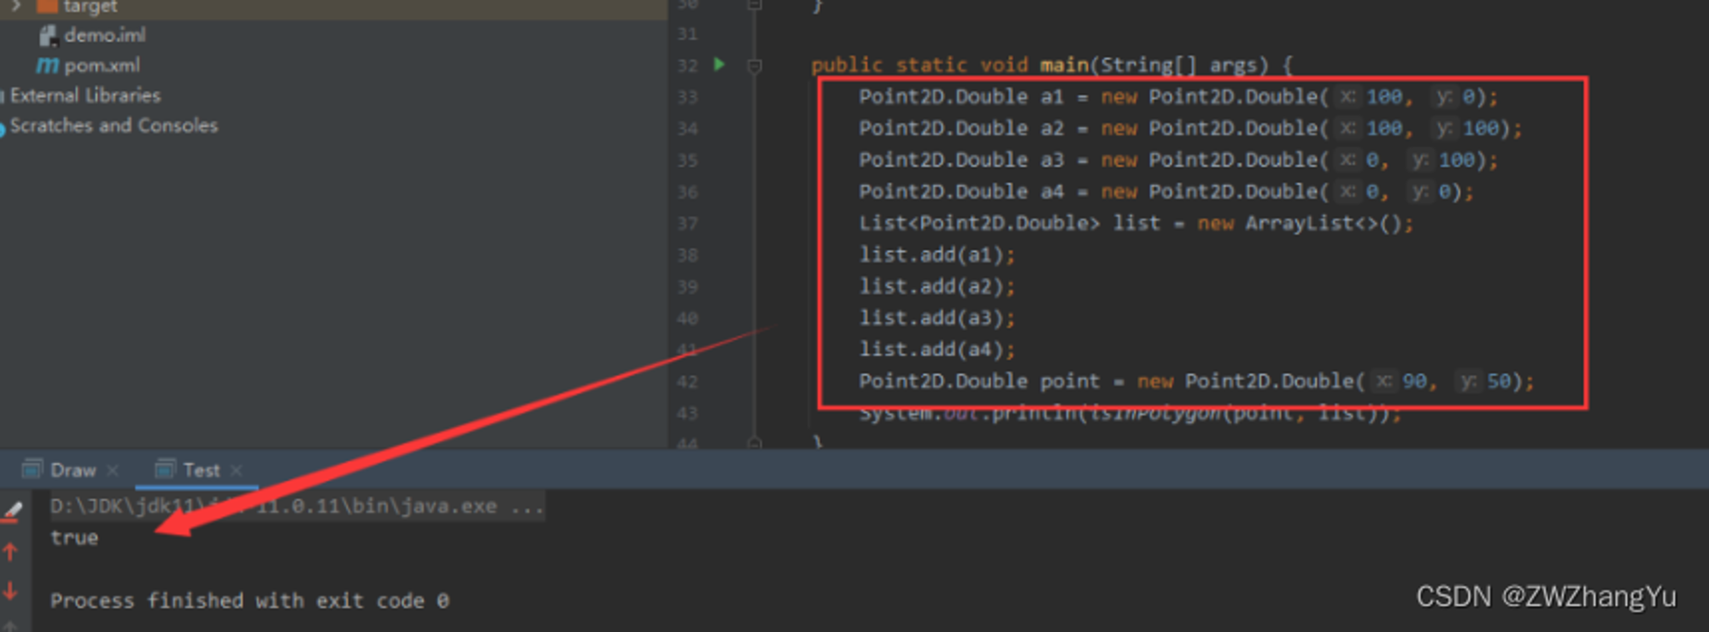This screenshot has width=1709, height=632.
Task: Run main method via green gutter arrow
Action: (719, 64)
